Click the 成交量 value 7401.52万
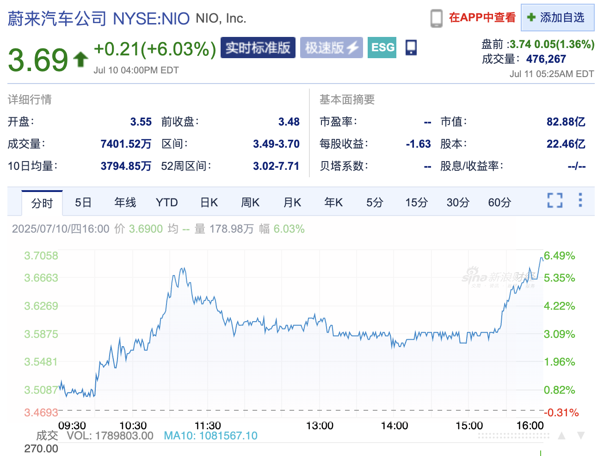 tap(126, 144)
